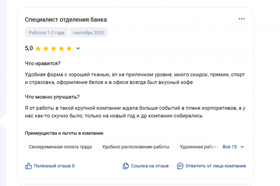Image resolution: width=280 pixels, height=186 pixels.
Task: Click the "Все 15" benefits link
Action: 230,147
